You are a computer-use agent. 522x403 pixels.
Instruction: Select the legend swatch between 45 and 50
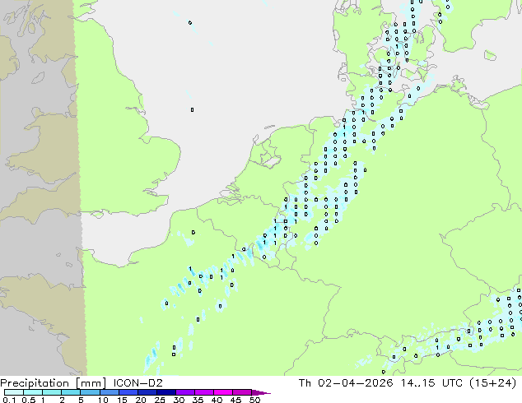pos(242,392)
